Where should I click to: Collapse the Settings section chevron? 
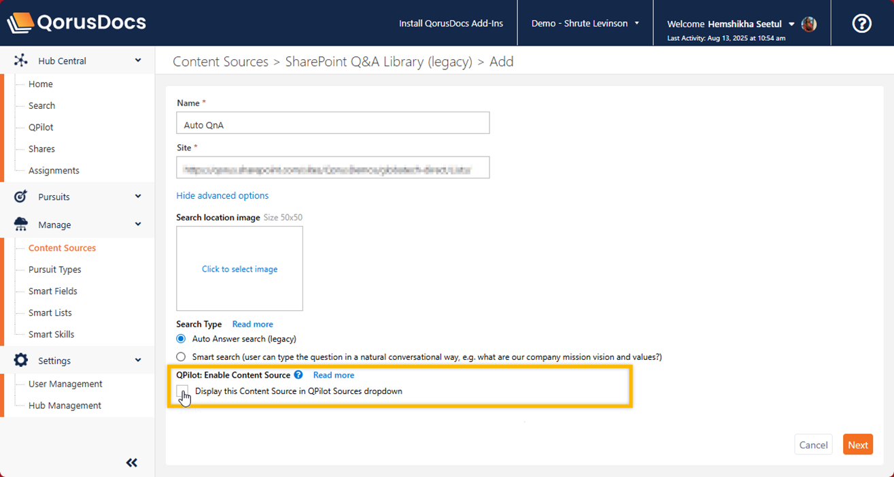[138, 361]
